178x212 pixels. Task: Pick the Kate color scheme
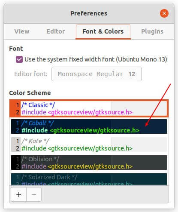(89, 144)
